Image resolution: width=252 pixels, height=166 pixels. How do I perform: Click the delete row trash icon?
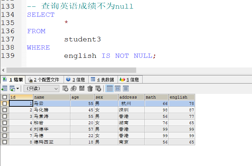[90, 89]
